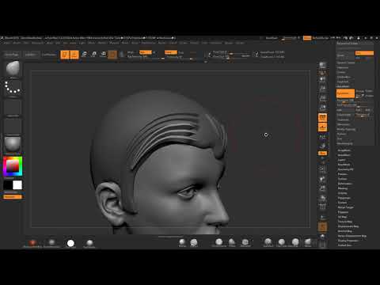Screen dimensions: 380x285
Task: Open LightBox
Action: point(30,55)
